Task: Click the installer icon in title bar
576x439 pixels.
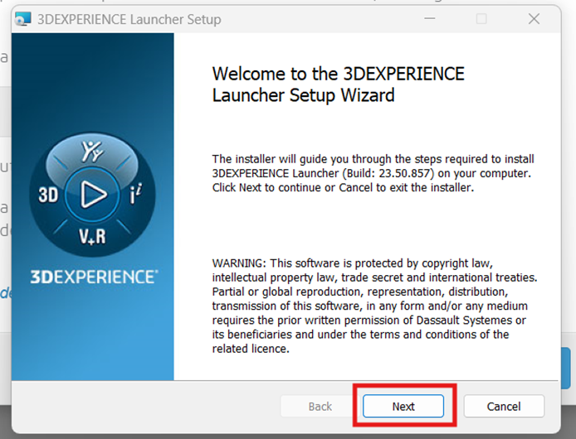Action: point(23,19)
